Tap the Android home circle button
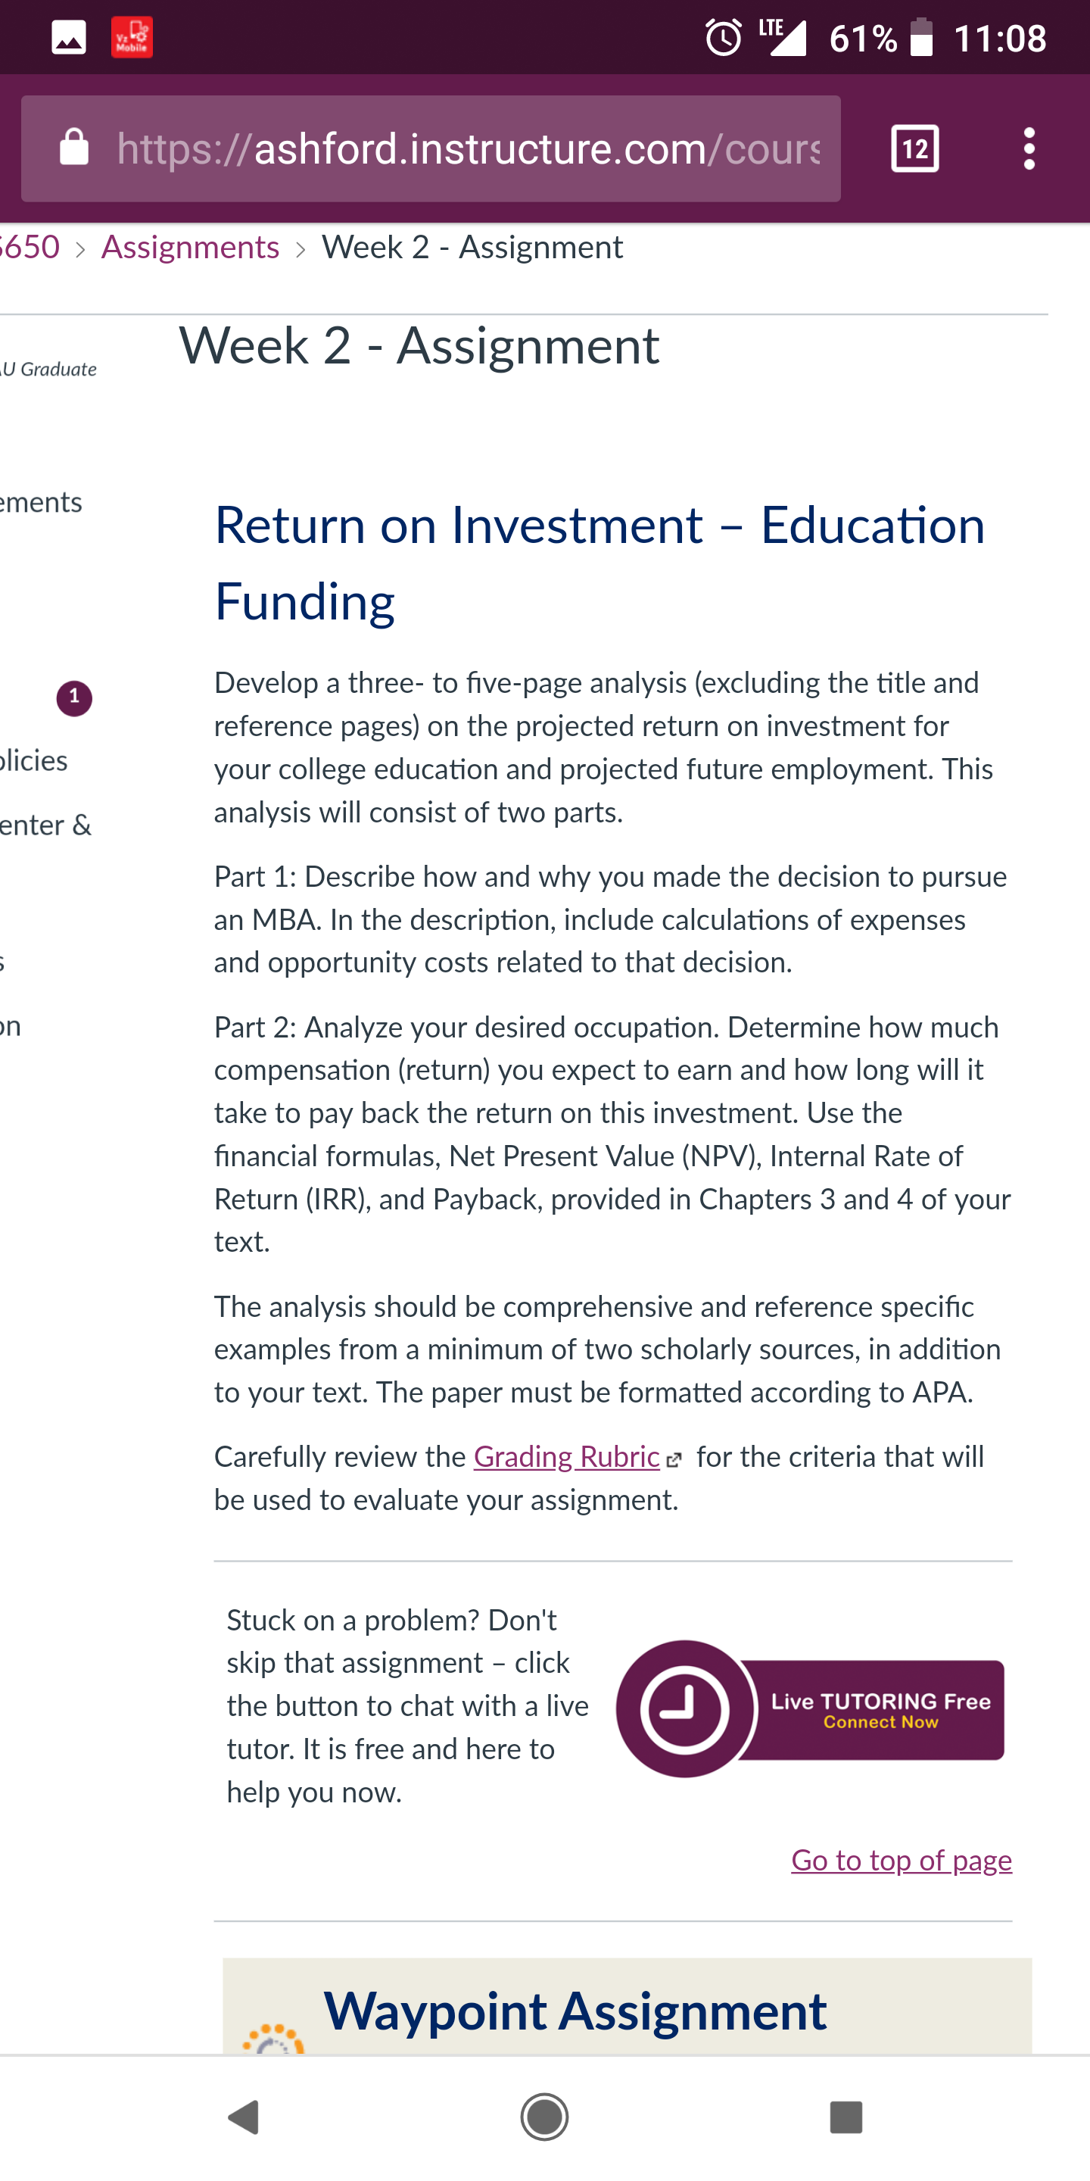Image resolution: width=1090 pixels, height=2181 pixels. [x=544, y=2117]
